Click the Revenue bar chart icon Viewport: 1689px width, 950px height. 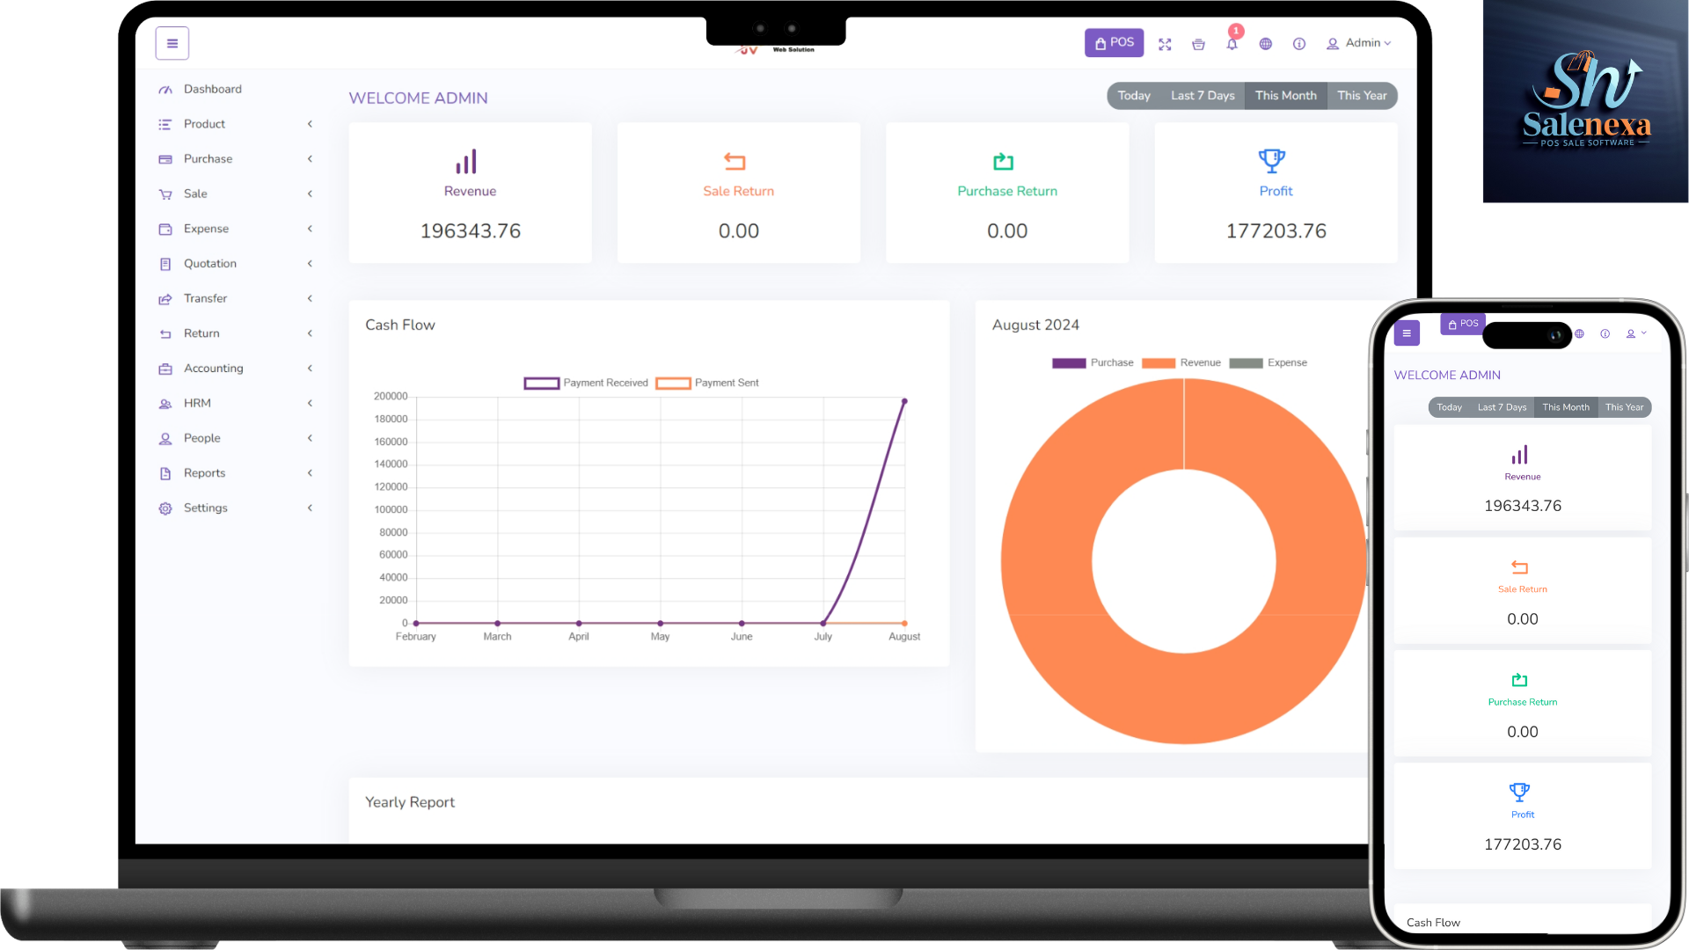[466, 162]
